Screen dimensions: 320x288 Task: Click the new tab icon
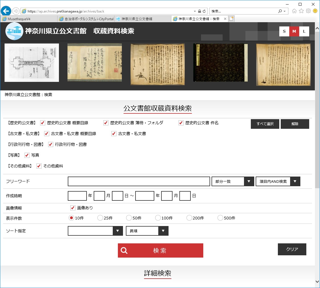point(231,19)
